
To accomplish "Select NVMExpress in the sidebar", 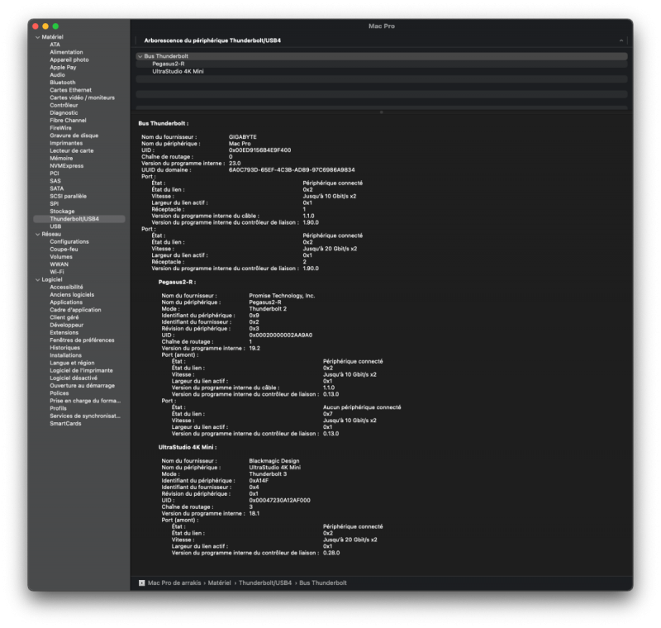I will 67,166.
